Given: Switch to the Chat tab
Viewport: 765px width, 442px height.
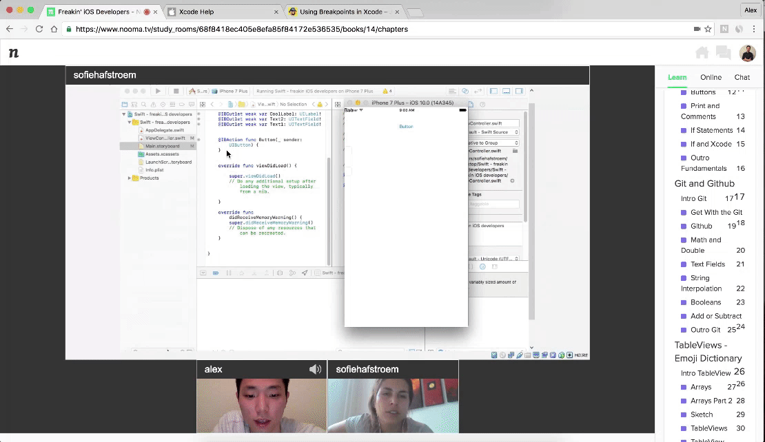Looking at the screenshot, I should click(742, 77).
